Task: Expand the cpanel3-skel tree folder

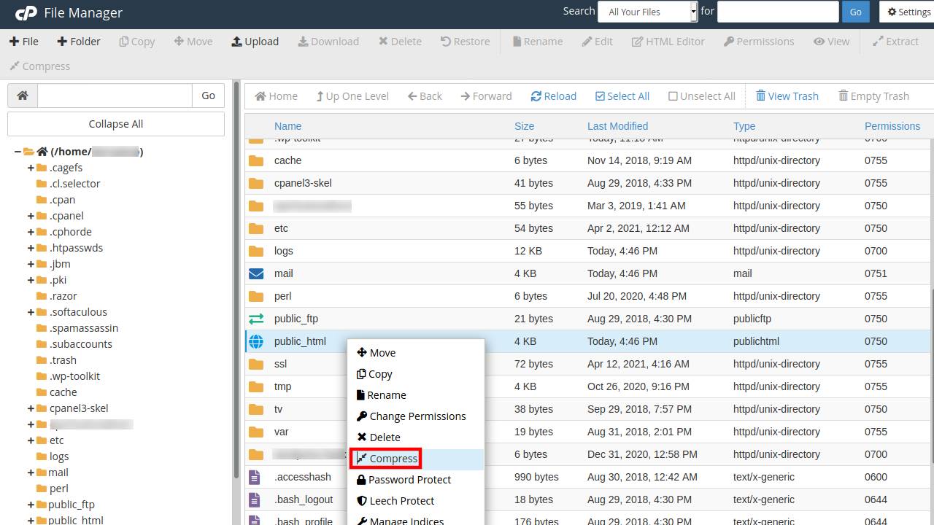Action: [x=31, y=408]
